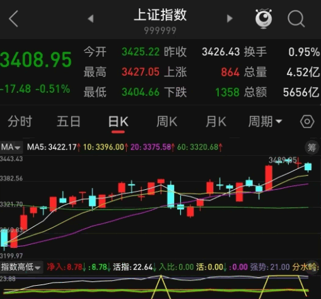
Task: Tap the 最高 value 3427.05
Action: point(141,72)
